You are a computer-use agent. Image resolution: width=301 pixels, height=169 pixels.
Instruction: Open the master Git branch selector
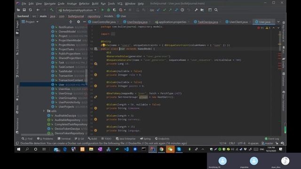tap(268, 143)
